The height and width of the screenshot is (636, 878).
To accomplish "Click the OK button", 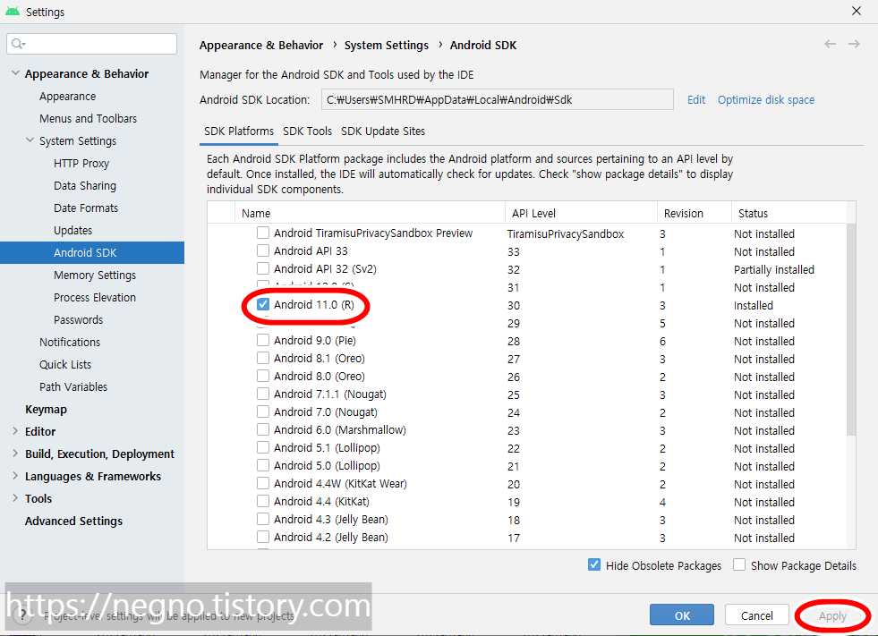I will pos(681,615).
